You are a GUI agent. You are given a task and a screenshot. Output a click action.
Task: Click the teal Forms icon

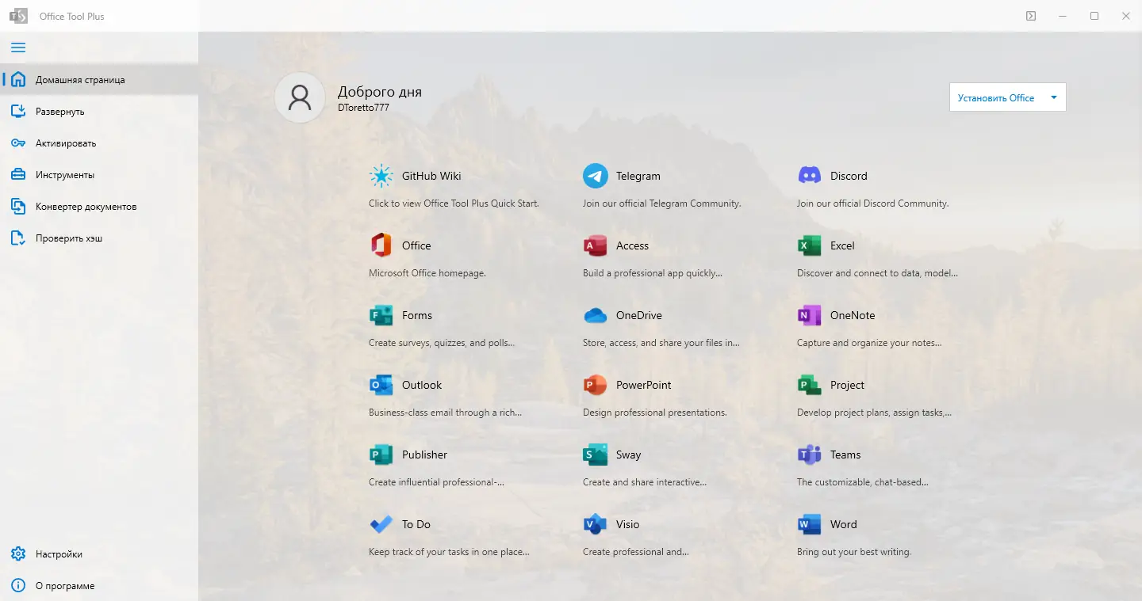[x=381, y=315]
